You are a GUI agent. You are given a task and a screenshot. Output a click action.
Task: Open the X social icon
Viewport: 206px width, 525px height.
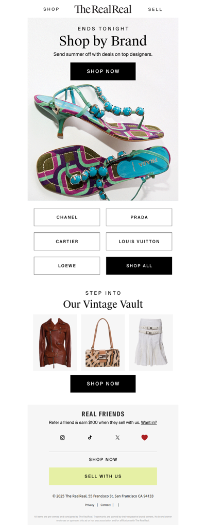[117, 437]
